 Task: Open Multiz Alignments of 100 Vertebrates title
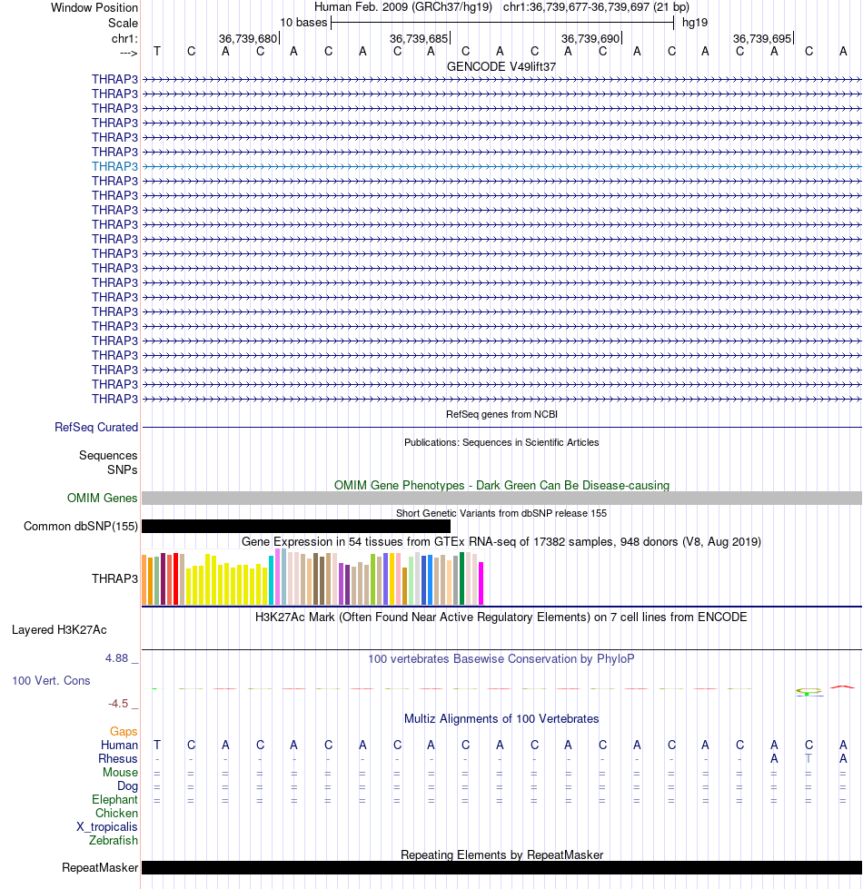pyautogui.click(x=501, y=719)
